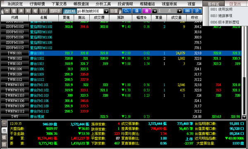Go to previous page arrow
The image size is (248, 149).
pos(154,11)
